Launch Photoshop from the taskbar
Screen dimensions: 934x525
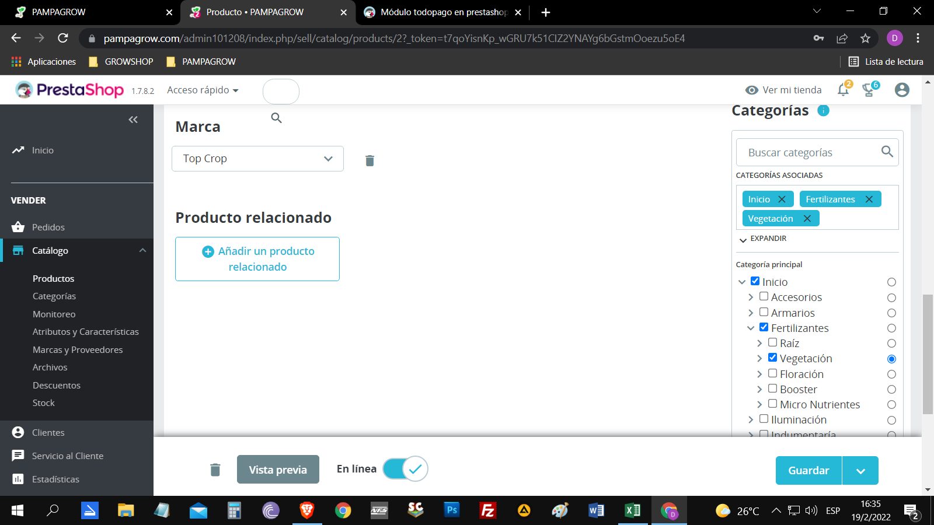(x=452, y=510)
